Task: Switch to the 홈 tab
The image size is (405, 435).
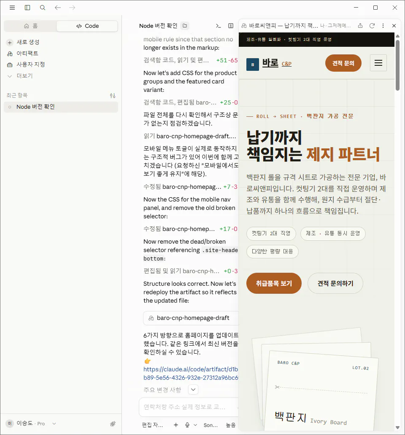Action: click(31, 26)
